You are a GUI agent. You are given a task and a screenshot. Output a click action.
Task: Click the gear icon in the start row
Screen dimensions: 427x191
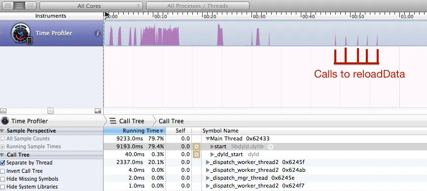196,146
